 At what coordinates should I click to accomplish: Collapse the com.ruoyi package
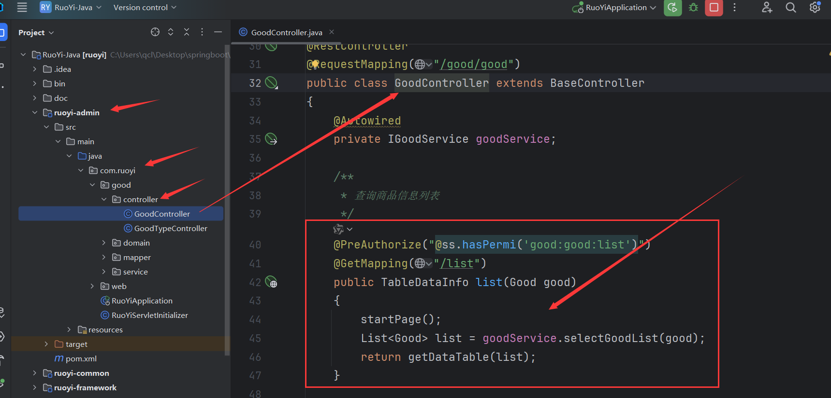tap(81, 170)
